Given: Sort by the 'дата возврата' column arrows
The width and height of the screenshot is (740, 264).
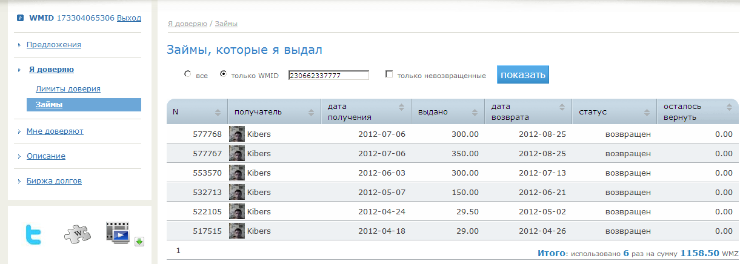Looking at the screenshot, I should (562, 107).
